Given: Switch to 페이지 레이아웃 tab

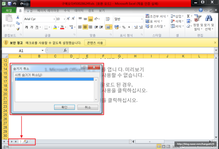Looking at the screenshot, I should point(48,11).
